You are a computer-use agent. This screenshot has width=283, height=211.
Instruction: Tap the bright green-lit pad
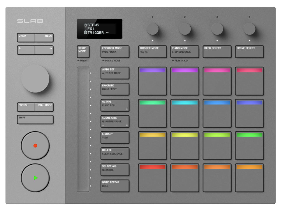click(x=249, y=146)
